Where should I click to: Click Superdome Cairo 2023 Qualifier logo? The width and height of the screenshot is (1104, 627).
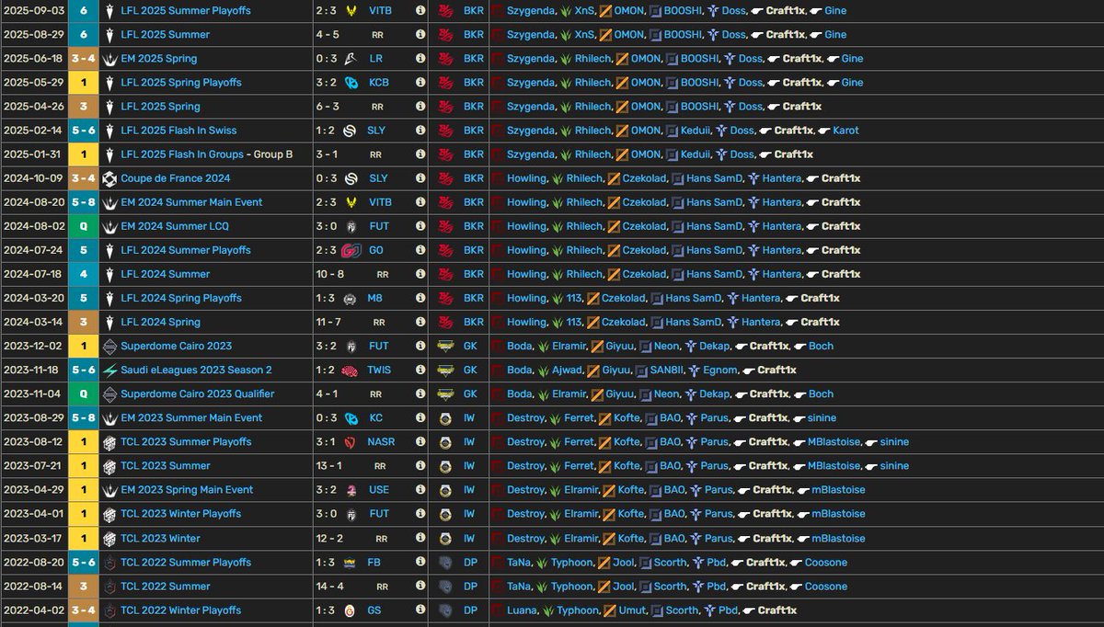109,393
